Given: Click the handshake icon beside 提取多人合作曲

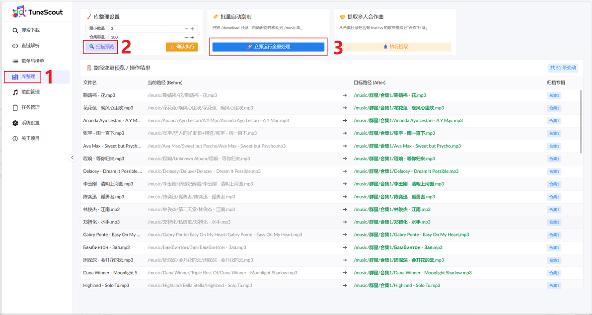Looking at the screenshot, I should pyautogui.click(x=343, y=17).
